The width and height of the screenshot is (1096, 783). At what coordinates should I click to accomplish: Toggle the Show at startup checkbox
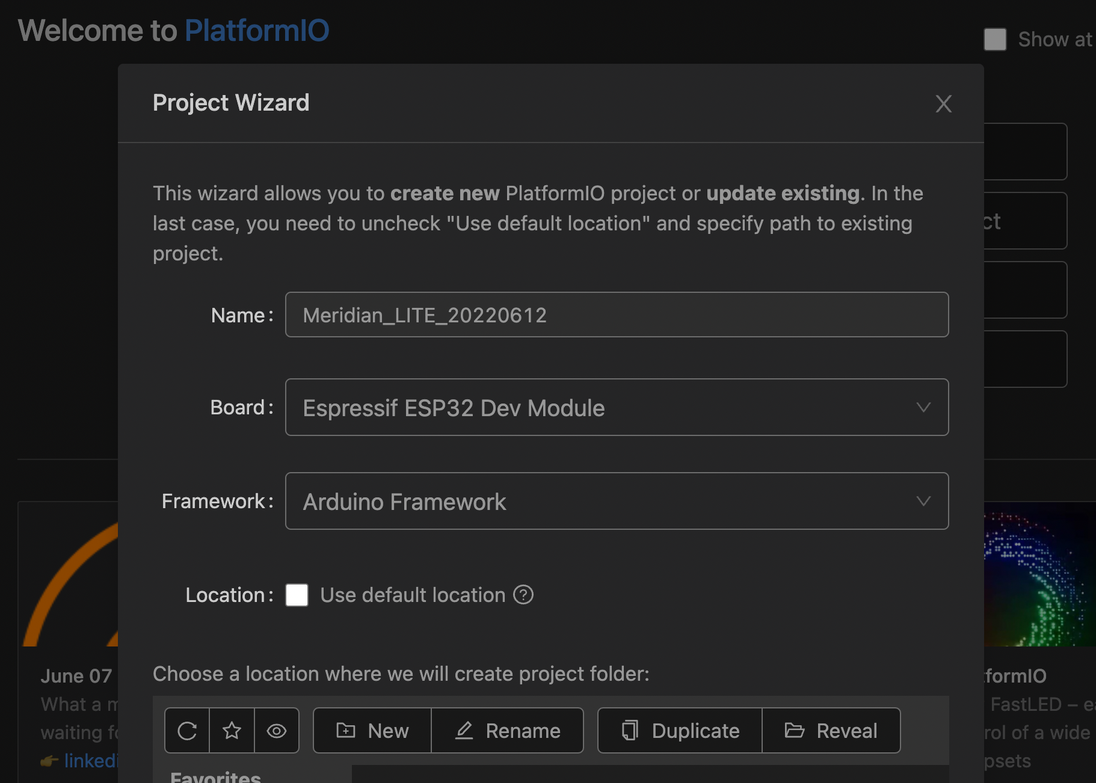[x=995, y=40]
